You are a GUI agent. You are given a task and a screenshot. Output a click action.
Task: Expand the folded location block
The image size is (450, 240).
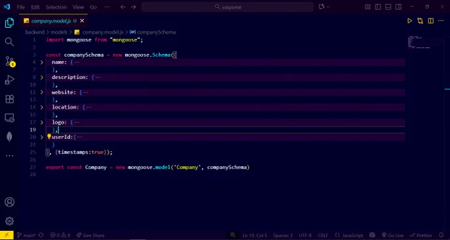coord(42,107)
